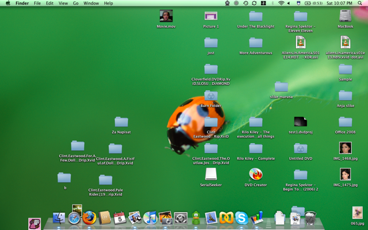
Task: Select the More Adventurous folder
Action: pyautogui.click(x=255, y=43)
